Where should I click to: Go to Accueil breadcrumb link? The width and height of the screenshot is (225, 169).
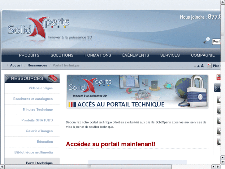tap(16, 65)
